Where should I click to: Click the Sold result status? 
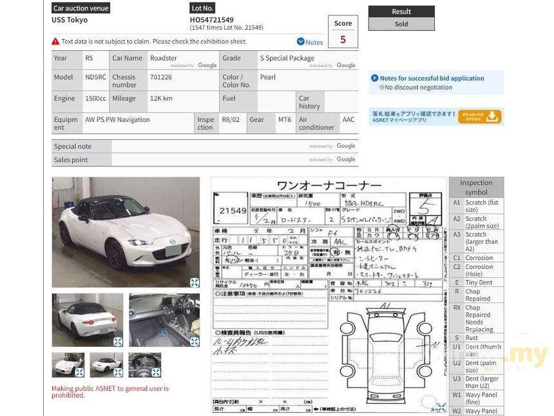point(401,24)
